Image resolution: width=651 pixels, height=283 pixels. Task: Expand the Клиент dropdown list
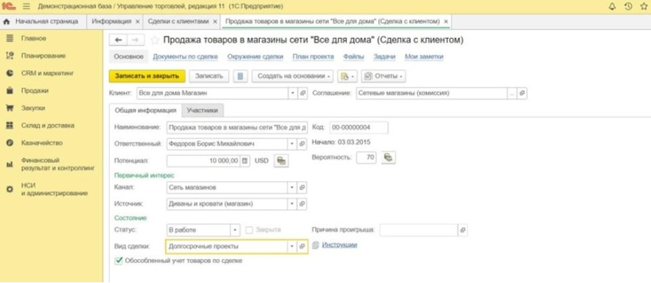click(293, 93)
